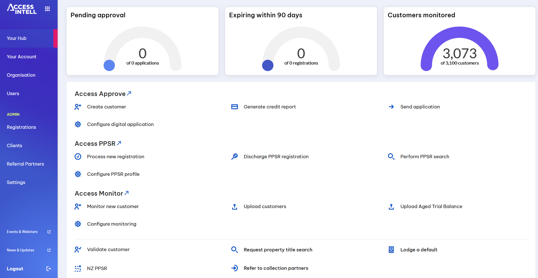Select the NZ PPSR icon
This screenshot has width=538, height=278.
tap(78, 268)
